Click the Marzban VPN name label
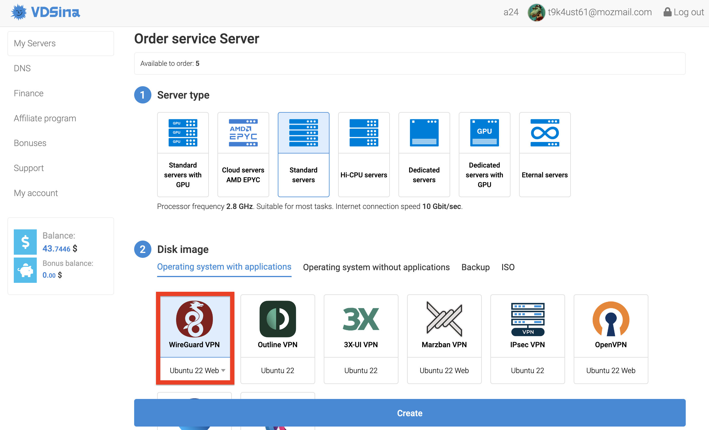 tap(444, 345)
